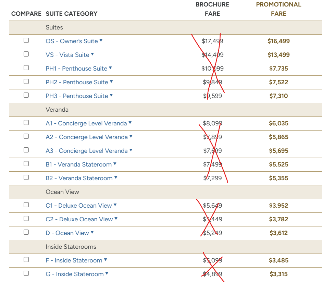The image size is (322, 283).
Task: Select compare checkbox for A1 Concierge Level Veranda
Action: 26,123
